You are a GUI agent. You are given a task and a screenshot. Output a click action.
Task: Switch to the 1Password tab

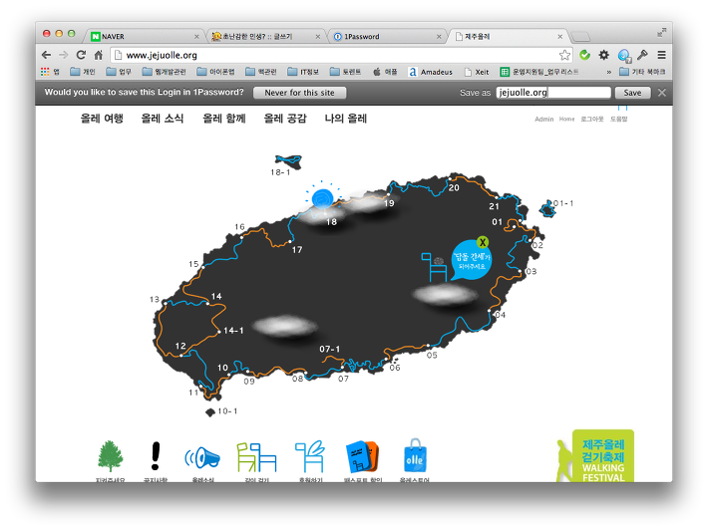pyautogui.click(x=386, y=36)
